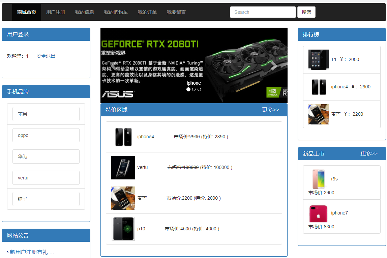The width and height of the screenshot is (387, 258).
Task: Click 麦芒 thumbnail in 排行榜
Action: tap(318, 114)
